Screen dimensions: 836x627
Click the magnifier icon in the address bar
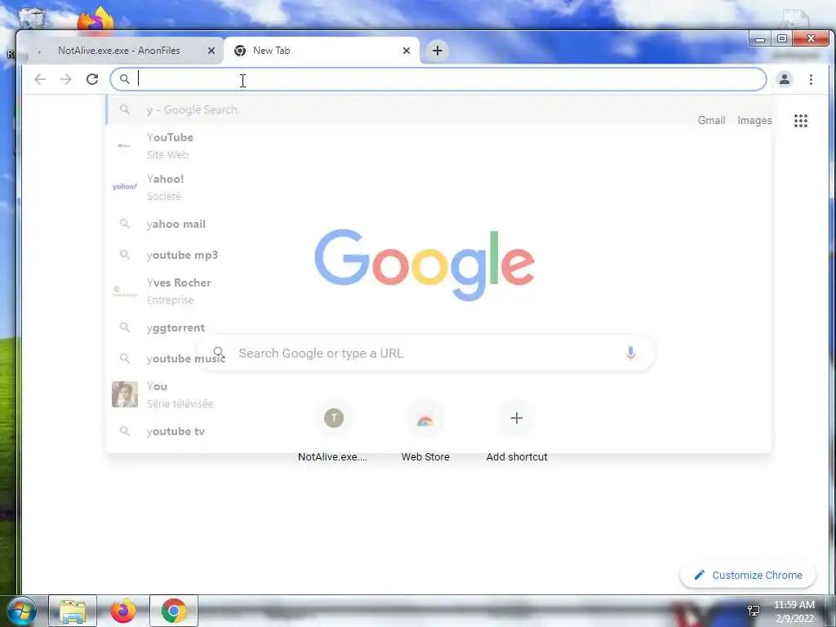(124, 79)
